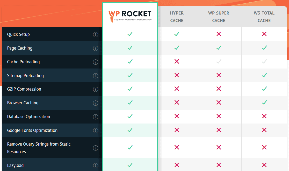The width and height of the screenshot is (289, 171).
Task: Click WP Rocket checkmark for Quick Setup
Action: pos(130,34)
